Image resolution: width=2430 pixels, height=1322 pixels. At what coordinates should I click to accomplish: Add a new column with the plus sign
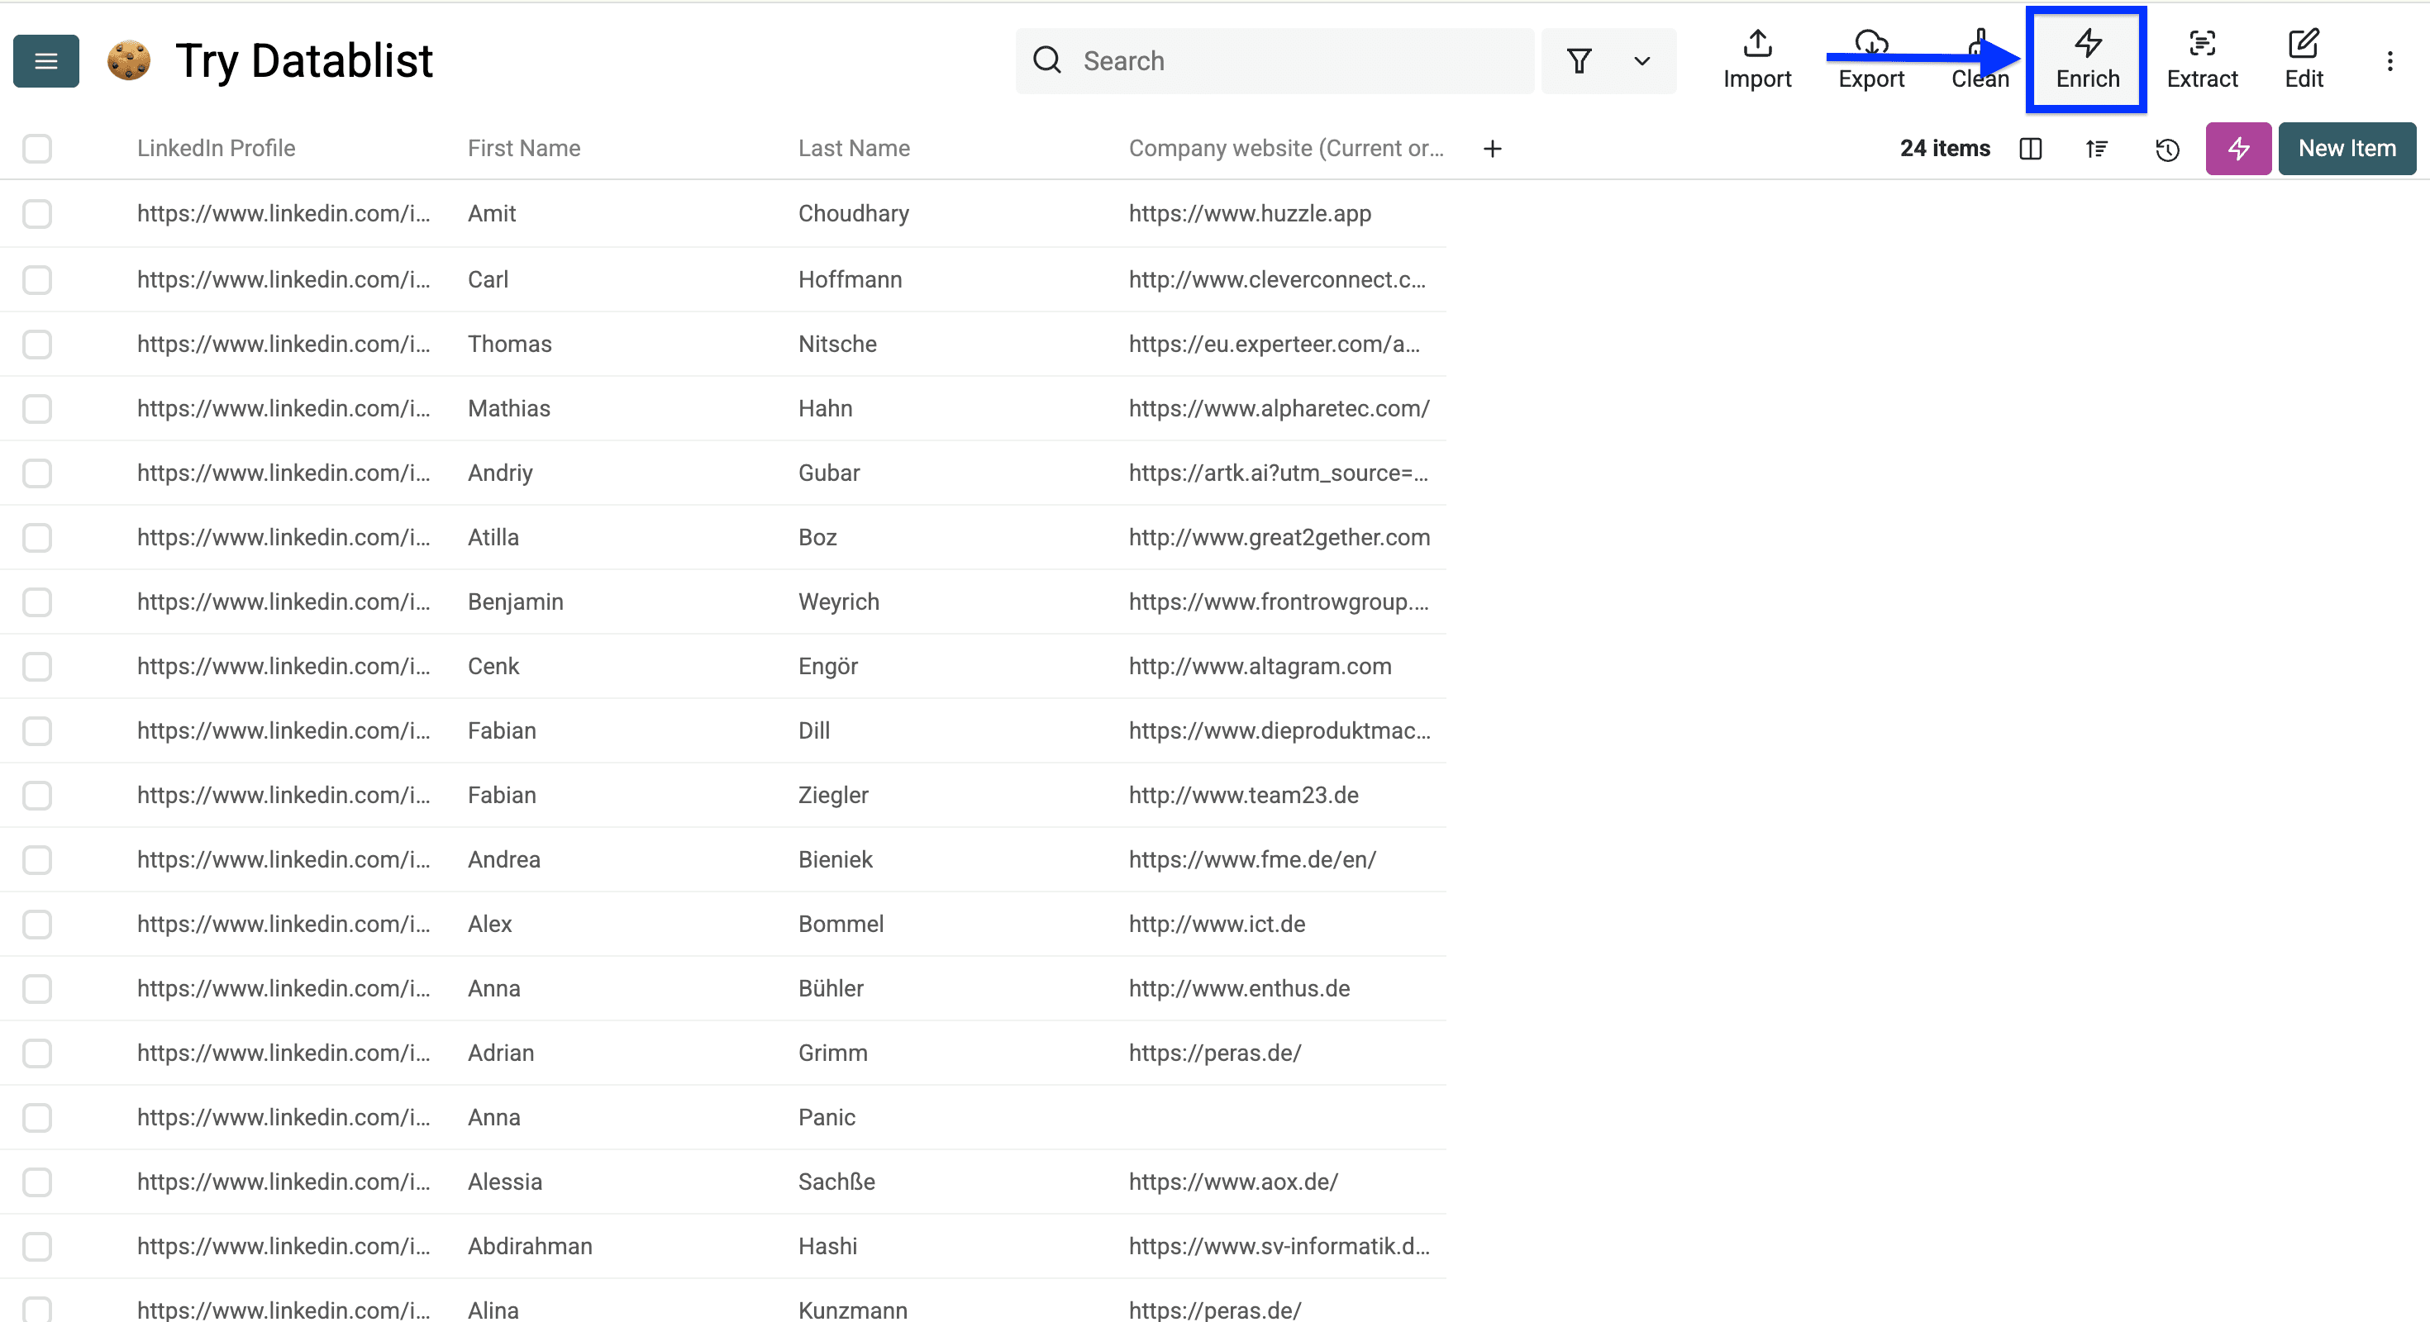point(1493,148)
